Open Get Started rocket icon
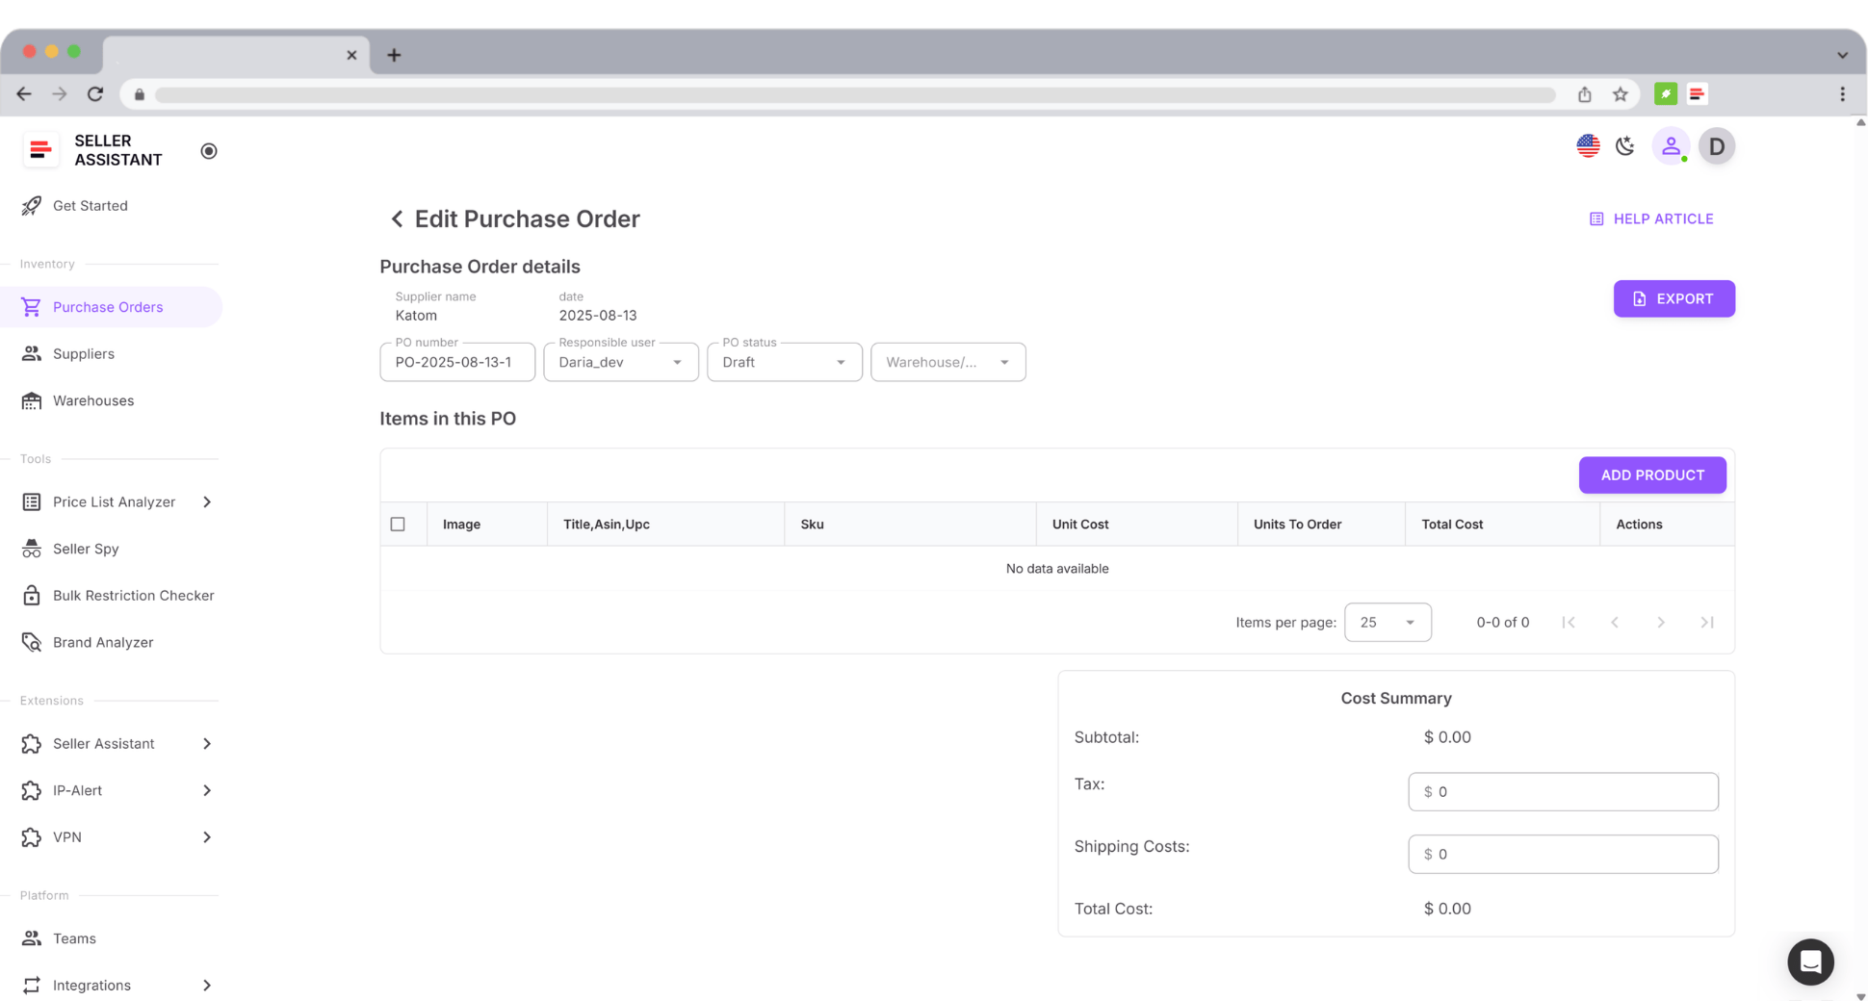The image size is (1868, 1001). coord(32,205)
